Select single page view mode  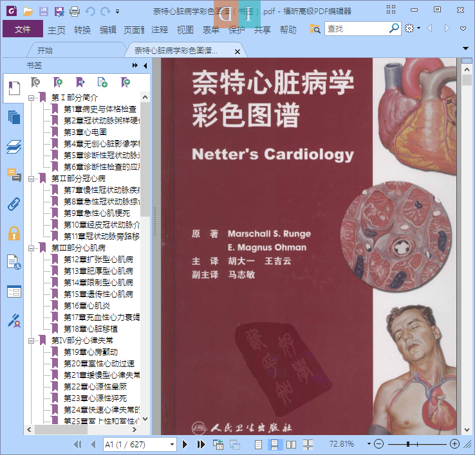258,445
